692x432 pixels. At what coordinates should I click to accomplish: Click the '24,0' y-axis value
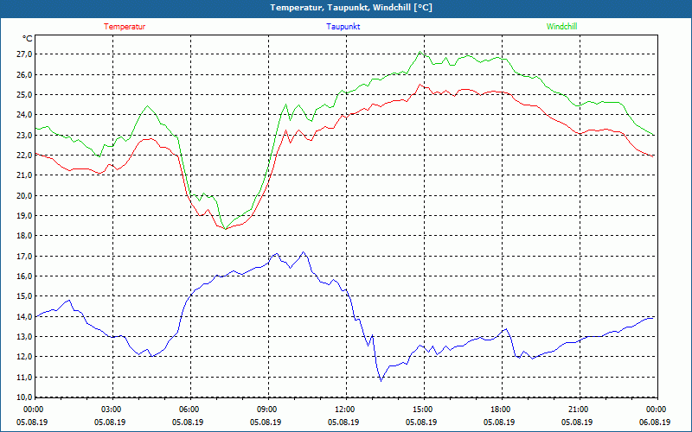[x=24, y=115]
